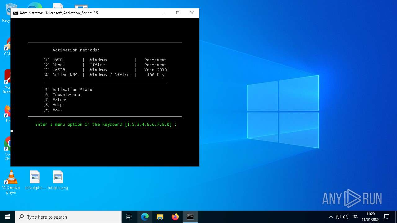Screen dimensions: 397x223
Task: Open clock showing 11:20 11/01/2024
Action: point(370,217)
